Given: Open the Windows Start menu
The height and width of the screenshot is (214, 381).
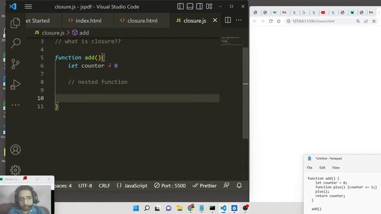Looking at the screenshot, I should pyautogui.click(x=136, y=208).
